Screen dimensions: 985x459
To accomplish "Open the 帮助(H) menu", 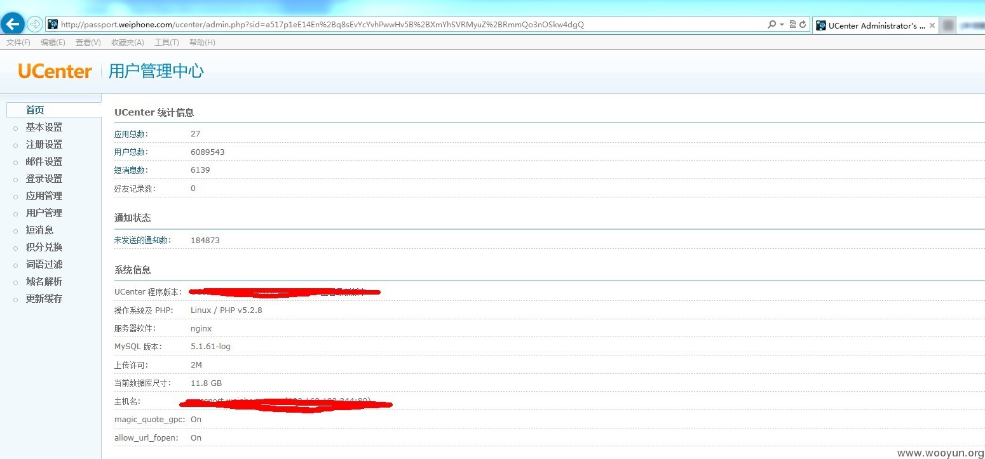I will click(x=202, y=43).
